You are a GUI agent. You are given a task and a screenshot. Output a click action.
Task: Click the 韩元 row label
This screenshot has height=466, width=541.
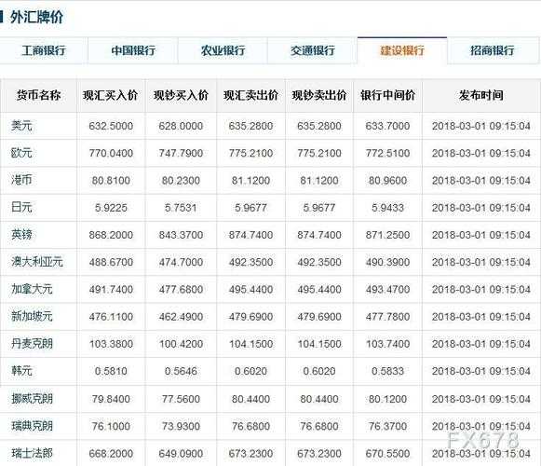[x=21, y=371]
